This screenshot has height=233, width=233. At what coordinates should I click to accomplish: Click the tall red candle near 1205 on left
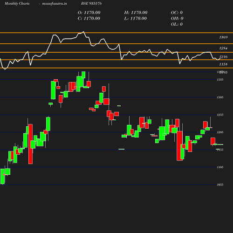point(30,144)
